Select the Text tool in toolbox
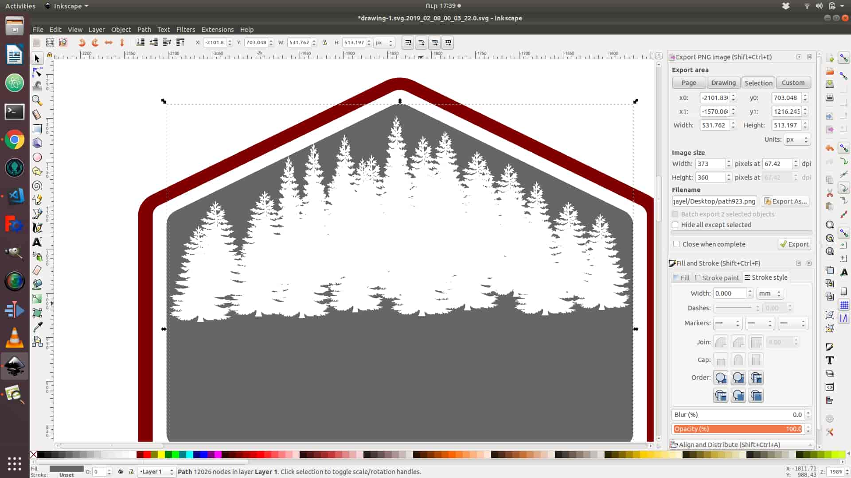The width and height of the screenshot is (851, 478). [37, 242]
